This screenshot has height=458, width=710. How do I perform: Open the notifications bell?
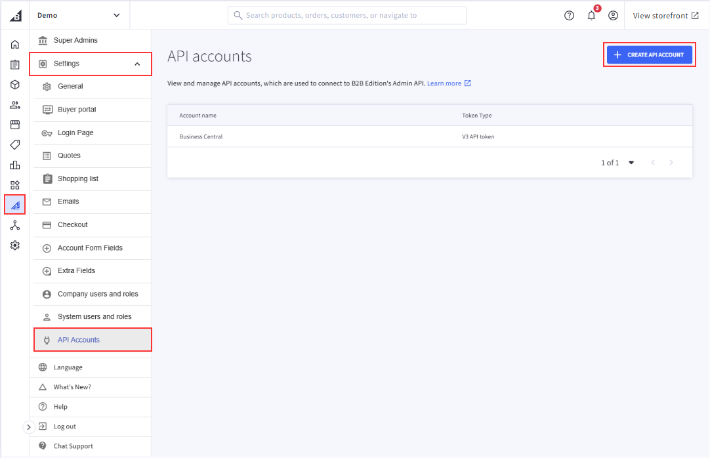tap(591, 16)
